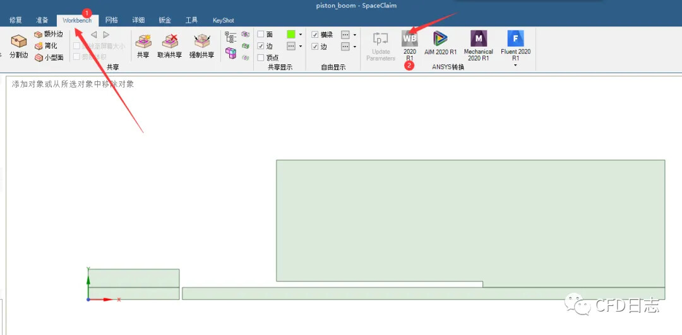Open AIM 2020 R1 transfer icon
This screenshot has height=335, width=682.
(x=440, y=39)
